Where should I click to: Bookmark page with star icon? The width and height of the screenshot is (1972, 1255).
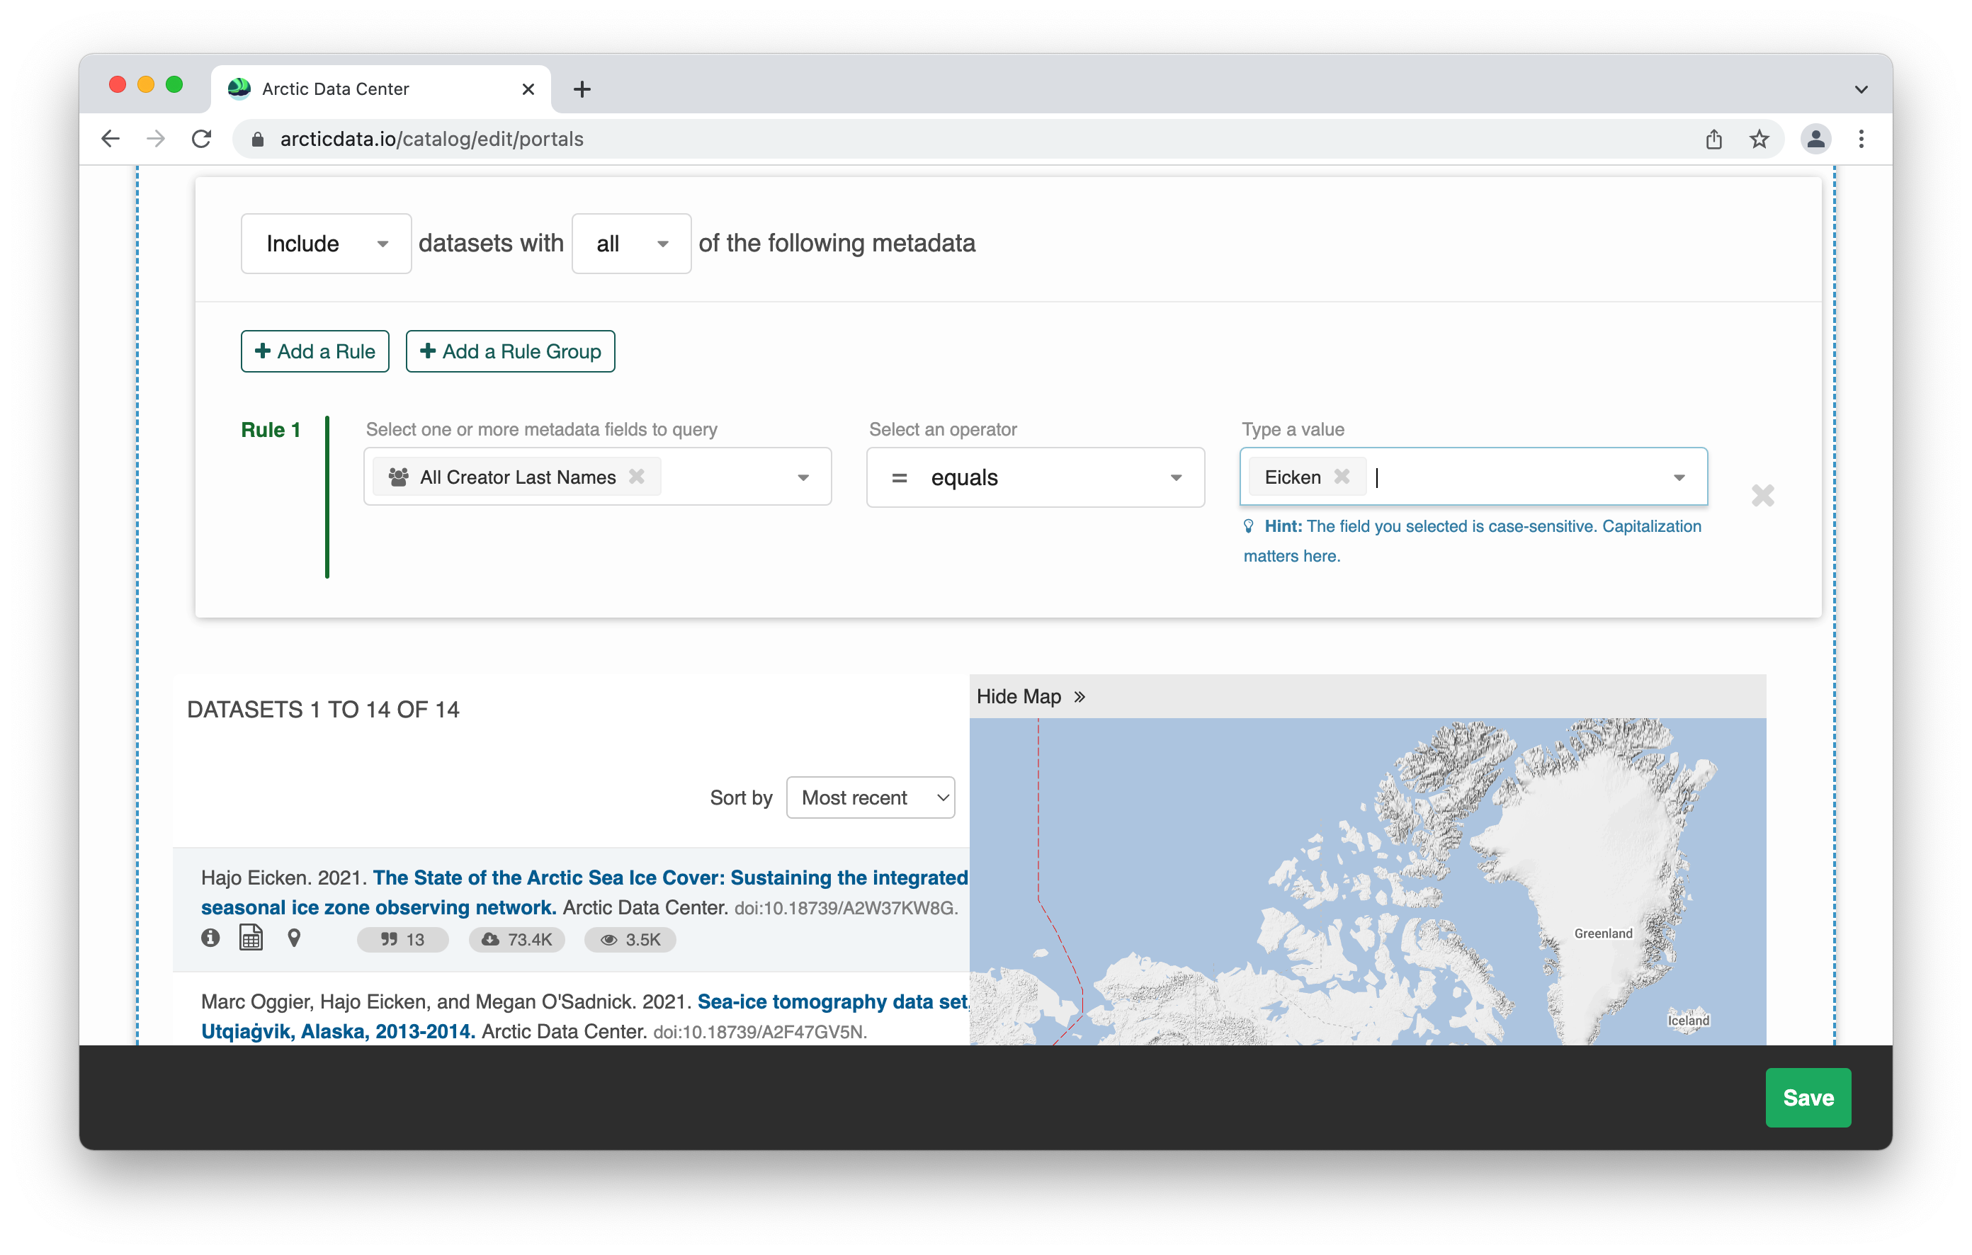(x=1759, y=140)
